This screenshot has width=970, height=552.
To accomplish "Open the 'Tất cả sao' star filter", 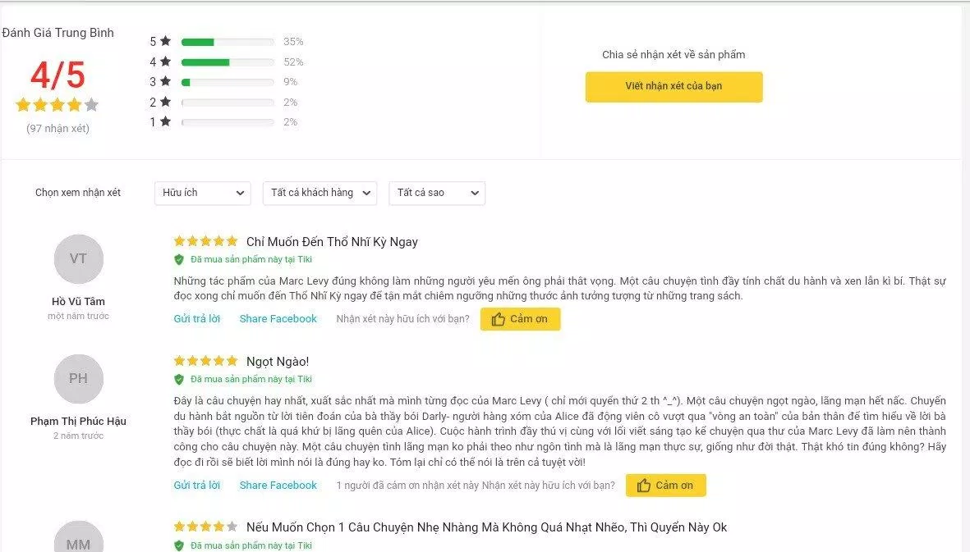I will [437, 193].
